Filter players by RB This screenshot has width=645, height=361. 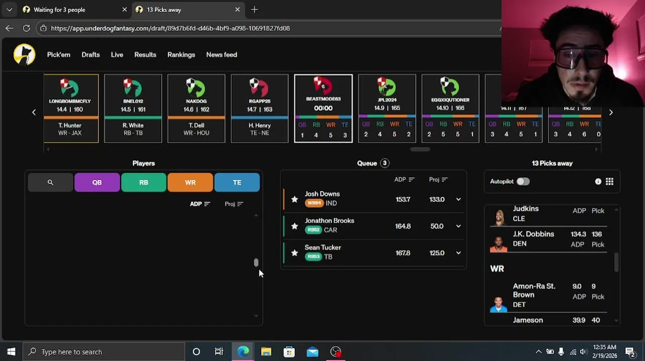pyautogui.click(x=144, y=183)
